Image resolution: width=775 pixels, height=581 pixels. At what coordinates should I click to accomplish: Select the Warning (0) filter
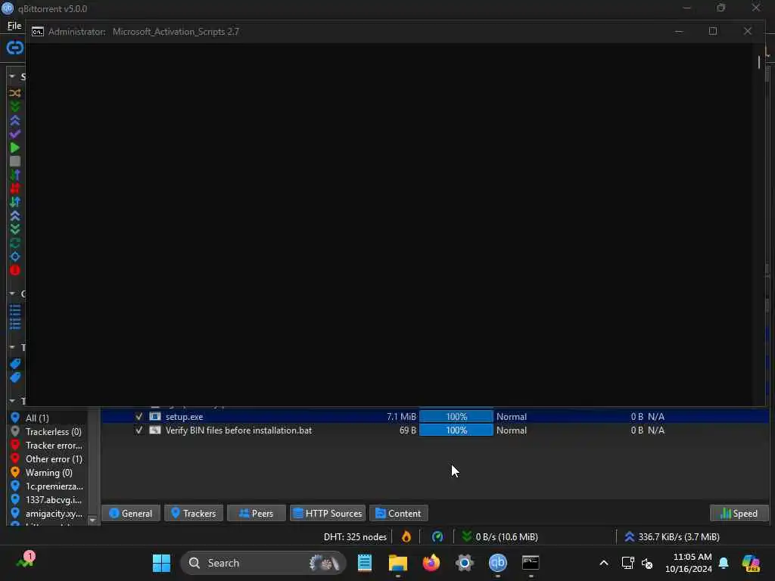point(49,473)
